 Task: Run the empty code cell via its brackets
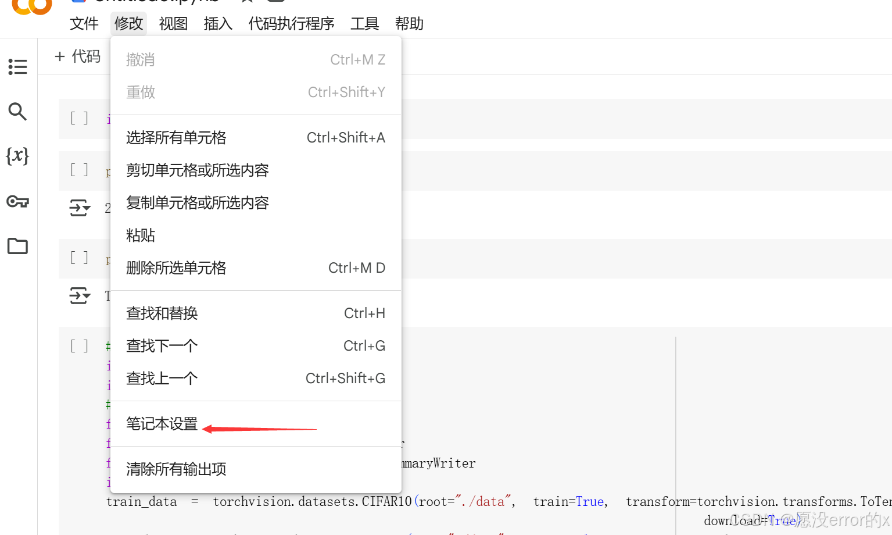coord(78,118)
